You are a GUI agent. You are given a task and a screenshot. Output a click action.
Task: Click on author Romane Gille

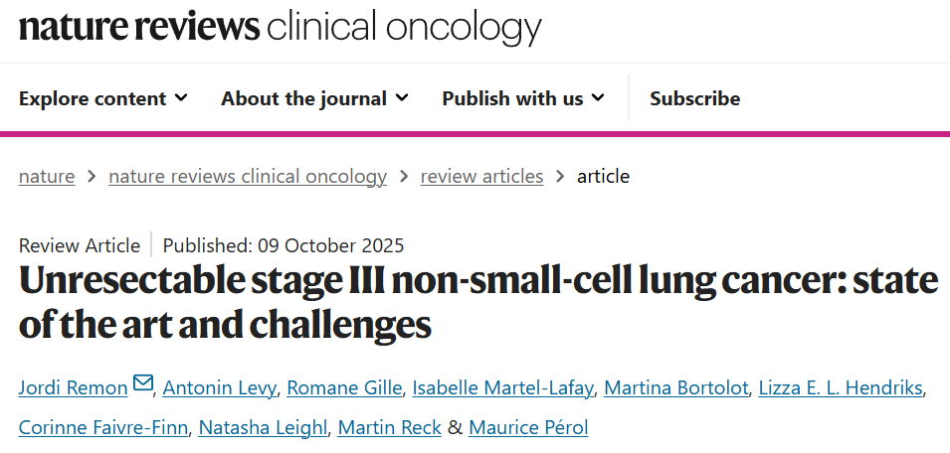click(x=337, y=387)
